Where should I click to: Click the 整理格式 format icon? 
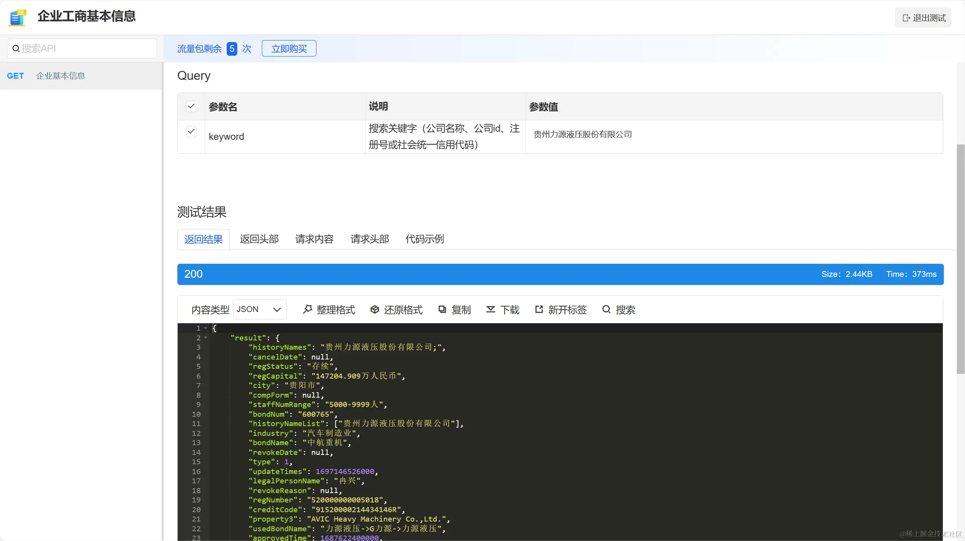[x=308, y=309]
